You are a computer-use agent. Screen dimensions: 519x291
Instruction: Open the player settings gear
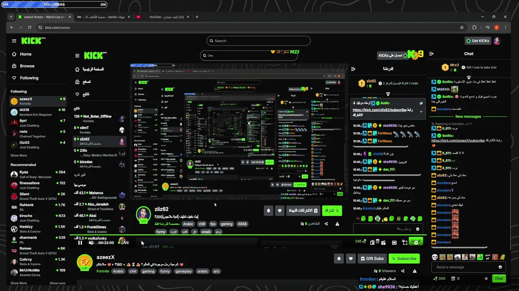point(416,242)
